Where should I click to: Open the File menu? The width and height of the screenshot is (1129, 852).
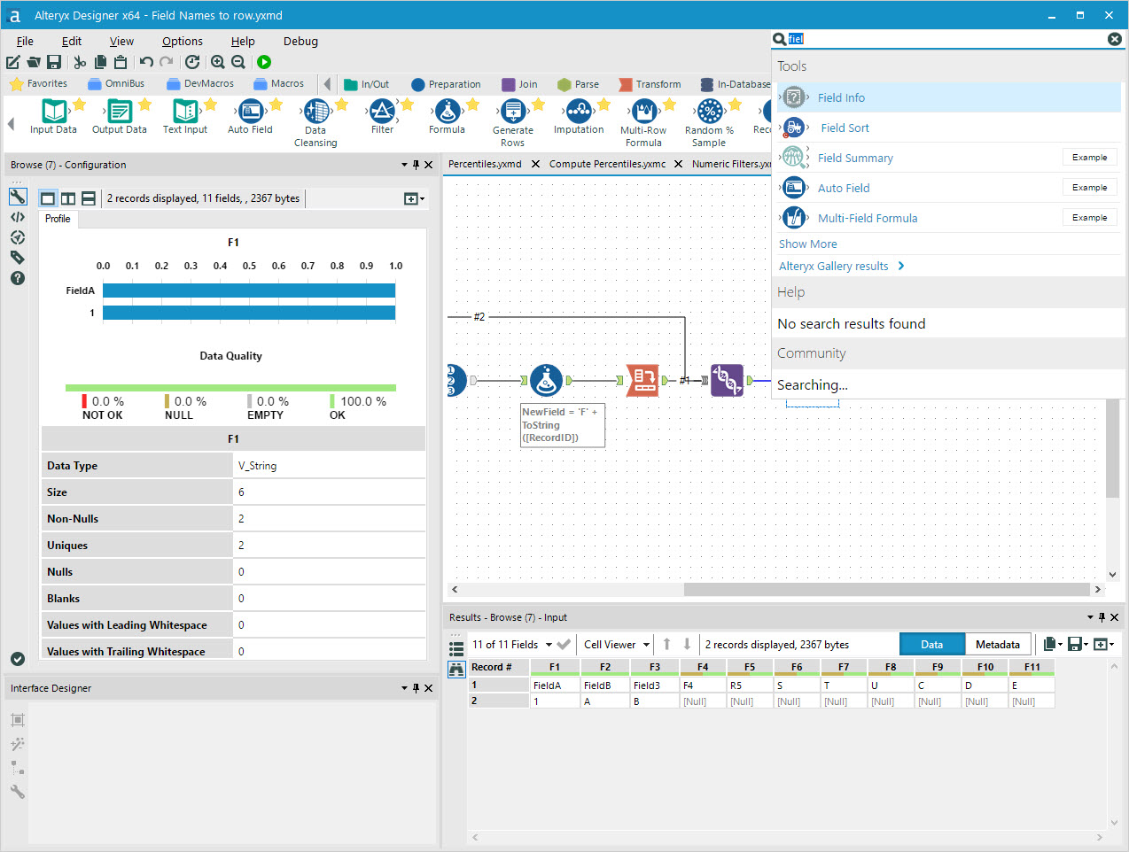tap(25, 41)
